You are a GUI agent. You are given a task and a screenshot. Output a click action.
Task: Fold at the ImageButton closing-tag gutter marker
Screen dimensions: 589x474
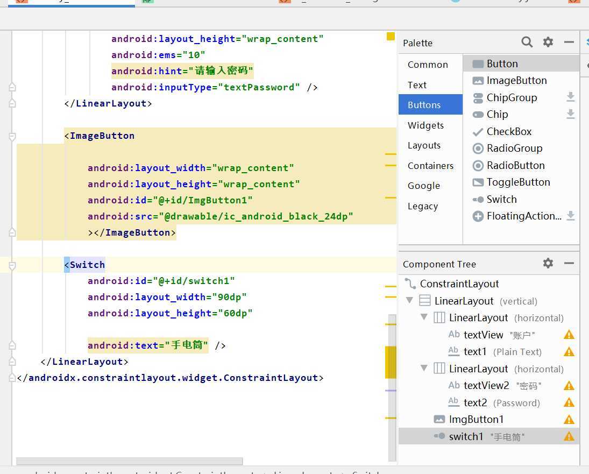12,232
